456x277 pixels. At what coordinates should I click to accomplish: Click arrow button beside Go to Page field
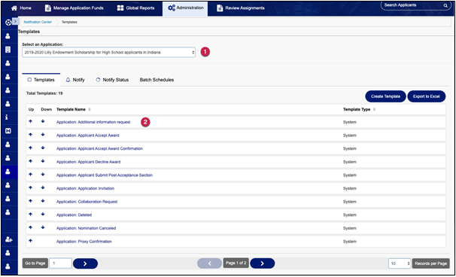click(85, 263)
